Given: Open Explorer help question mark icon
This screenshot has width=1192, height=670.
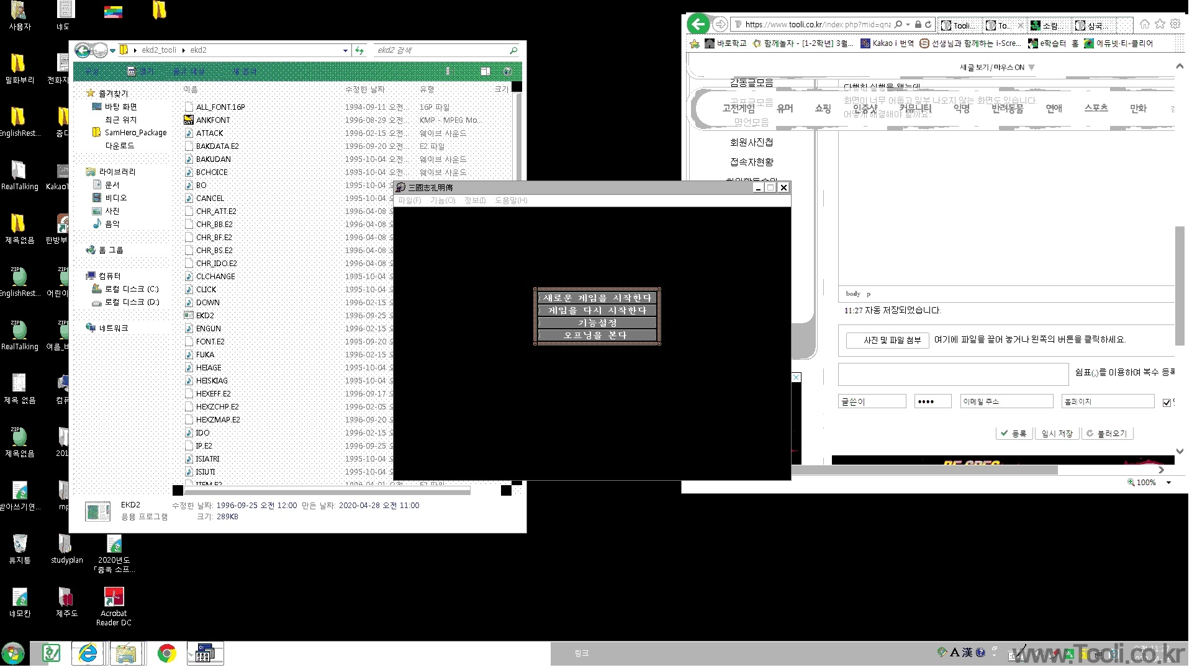Looking at the screenshot, I should click(x=507, y=71).
